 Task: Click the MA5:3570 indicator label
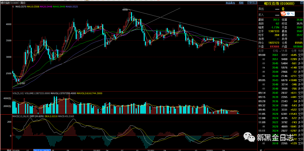[21, 6]
